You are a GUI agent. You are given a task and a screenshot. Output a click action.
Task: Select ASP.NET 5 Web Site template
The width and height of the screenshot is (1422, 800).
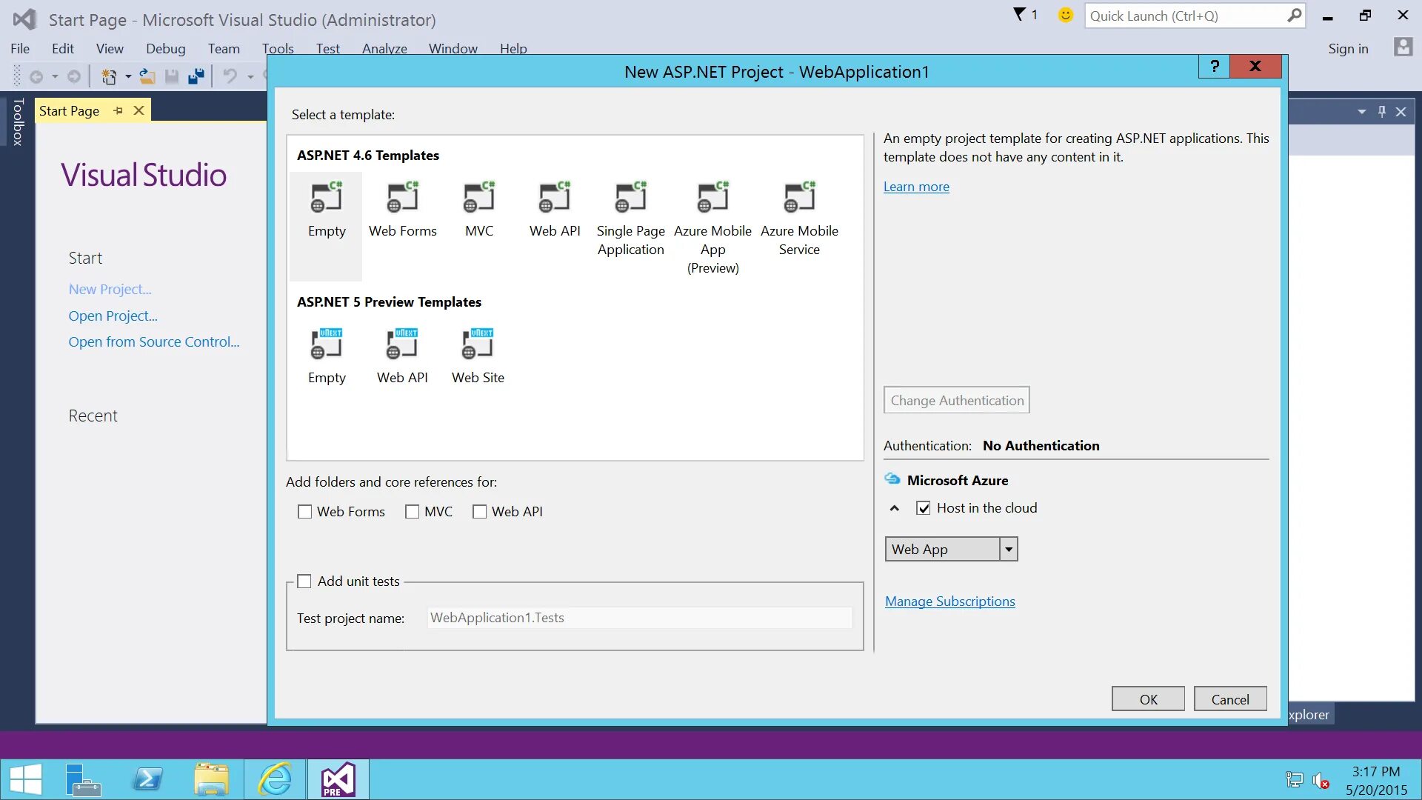tap(478, 345)
